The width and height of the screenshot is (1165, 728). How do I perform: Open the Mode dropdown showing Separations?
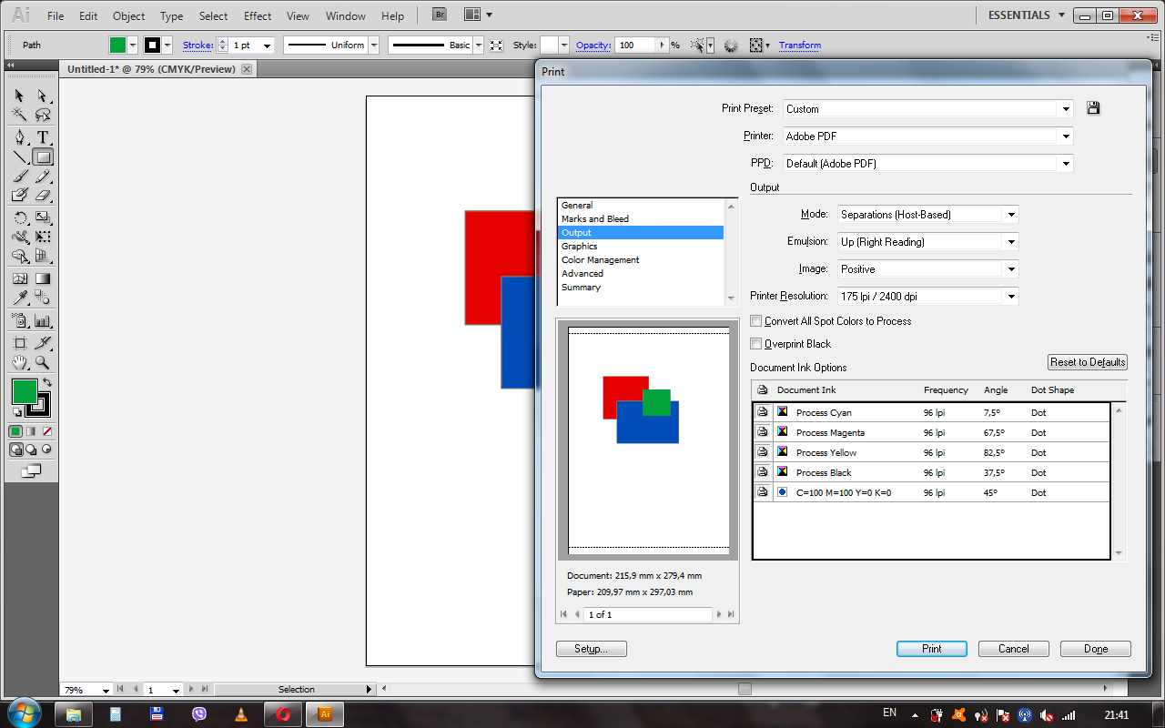point(927,215)
